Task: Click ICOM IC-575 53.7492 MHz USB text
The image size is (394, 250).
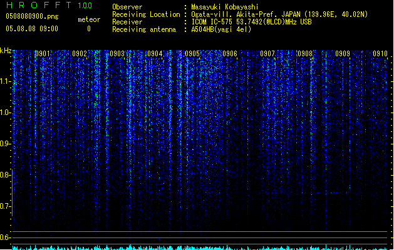Action: tap(252, 22)
